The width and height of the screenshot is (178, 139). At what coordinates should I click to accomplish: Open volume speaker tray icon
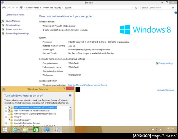click(x=161, y=130)
